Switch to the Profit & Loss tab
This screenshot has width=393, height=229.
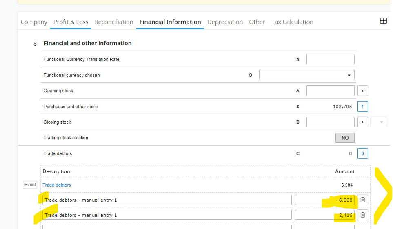[71, 22]
